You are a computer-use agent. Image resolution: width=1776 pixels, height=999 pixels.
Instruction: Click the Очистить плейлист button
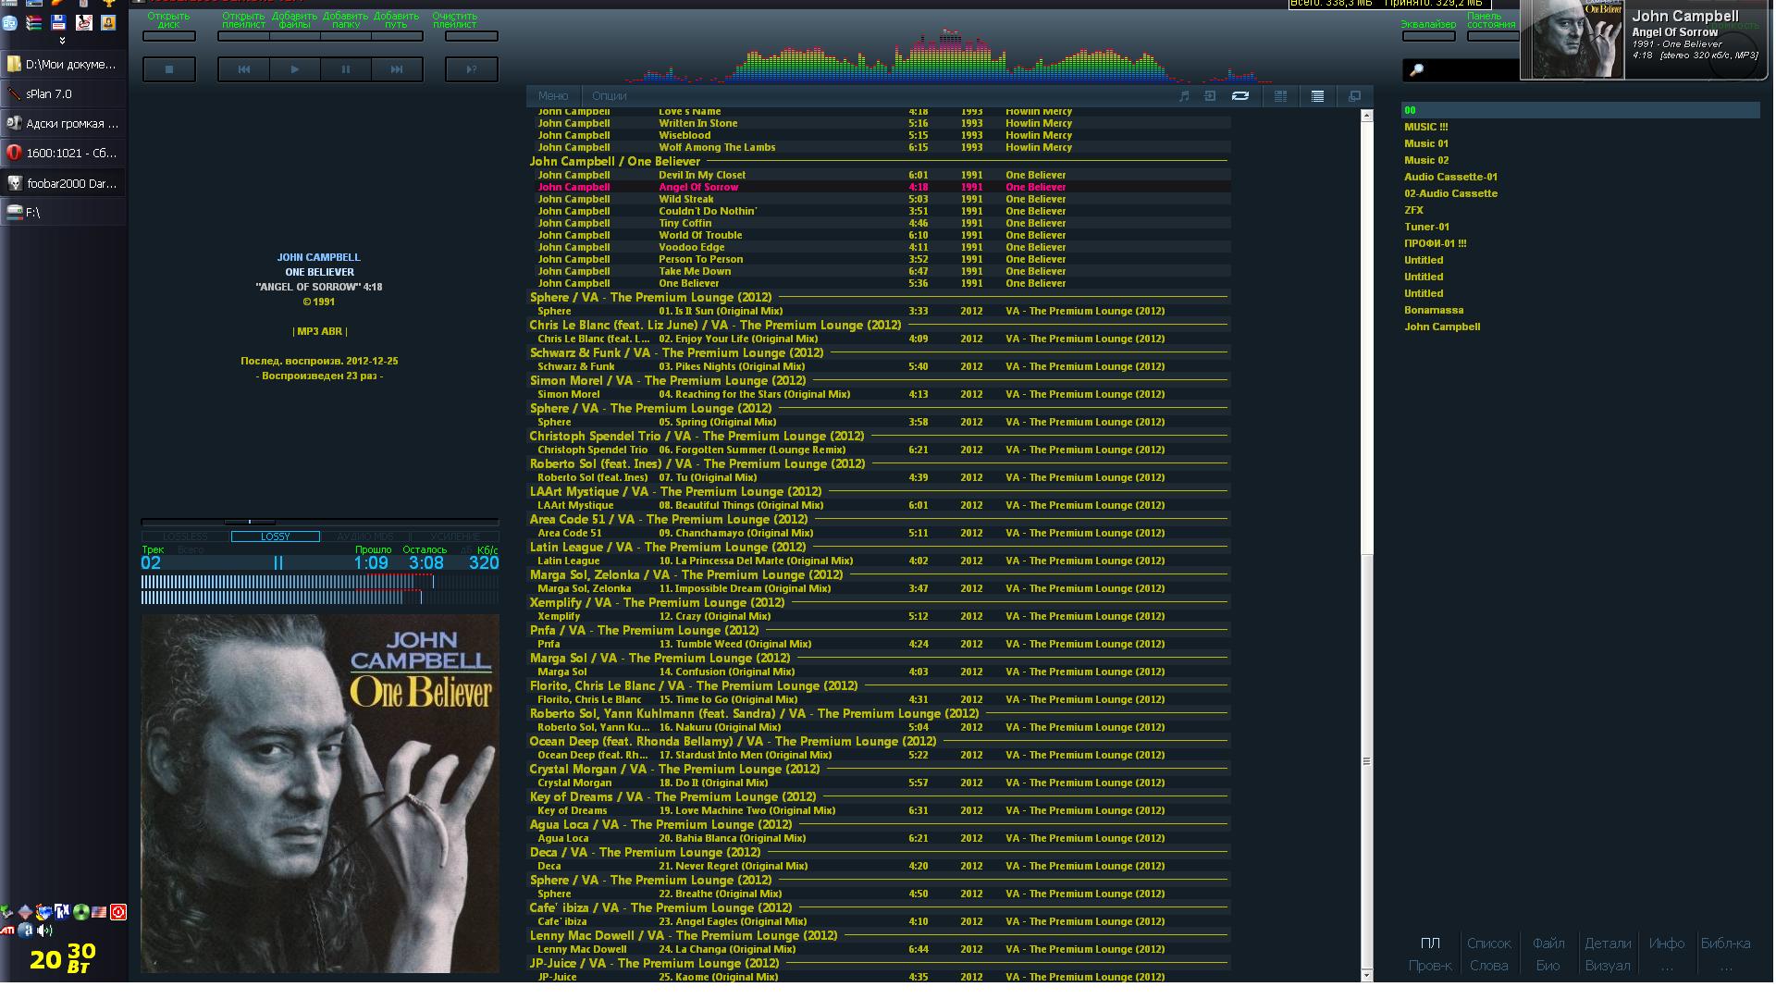point(472,36)
